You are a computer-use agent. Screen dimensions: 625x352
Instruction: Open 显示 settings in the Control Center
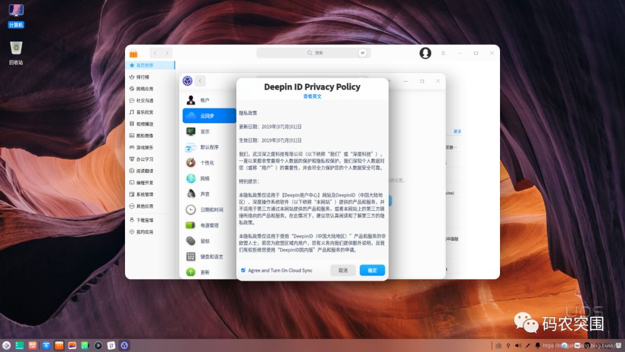tap(209, 131)
